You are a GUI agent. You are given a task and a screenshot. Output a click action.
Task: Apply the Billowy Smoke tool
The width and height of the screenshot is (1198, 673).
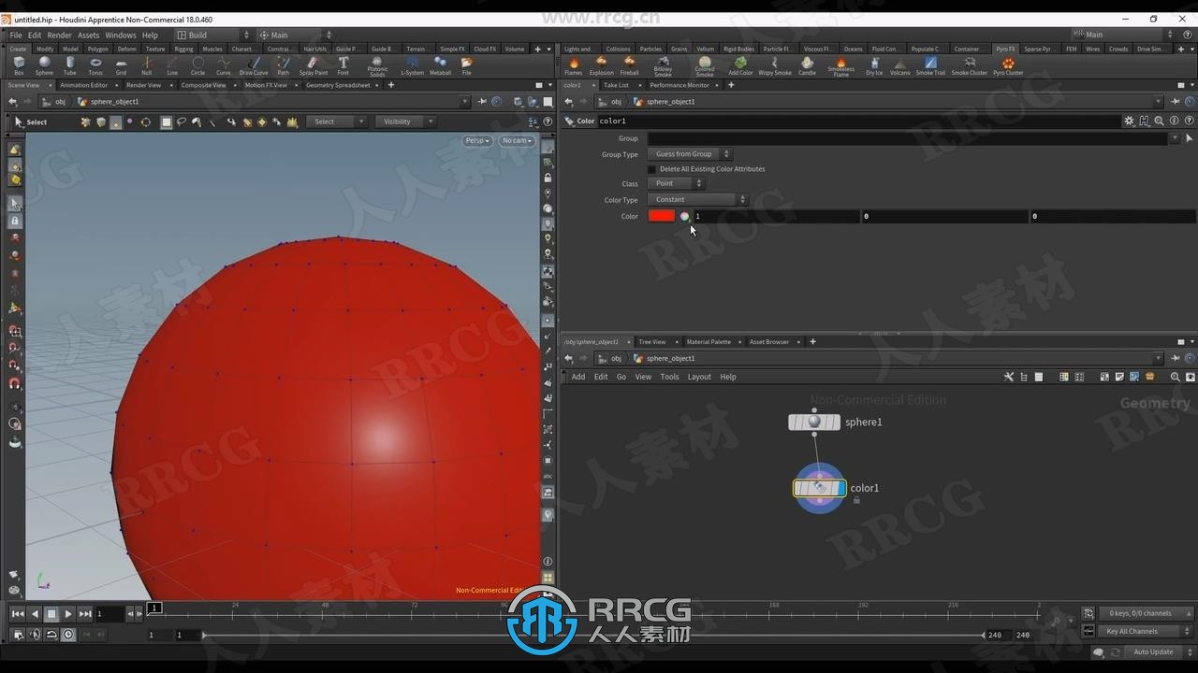pyautogui.click(x=663, y=66)
